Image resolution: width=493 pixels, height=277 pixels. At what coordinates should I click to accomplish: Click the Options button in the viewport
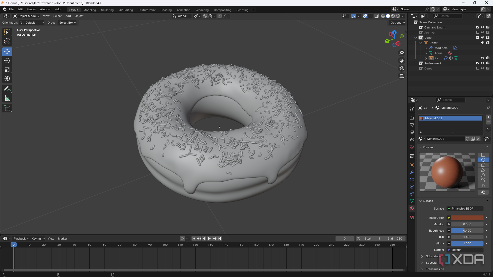[x=397, y=23]
